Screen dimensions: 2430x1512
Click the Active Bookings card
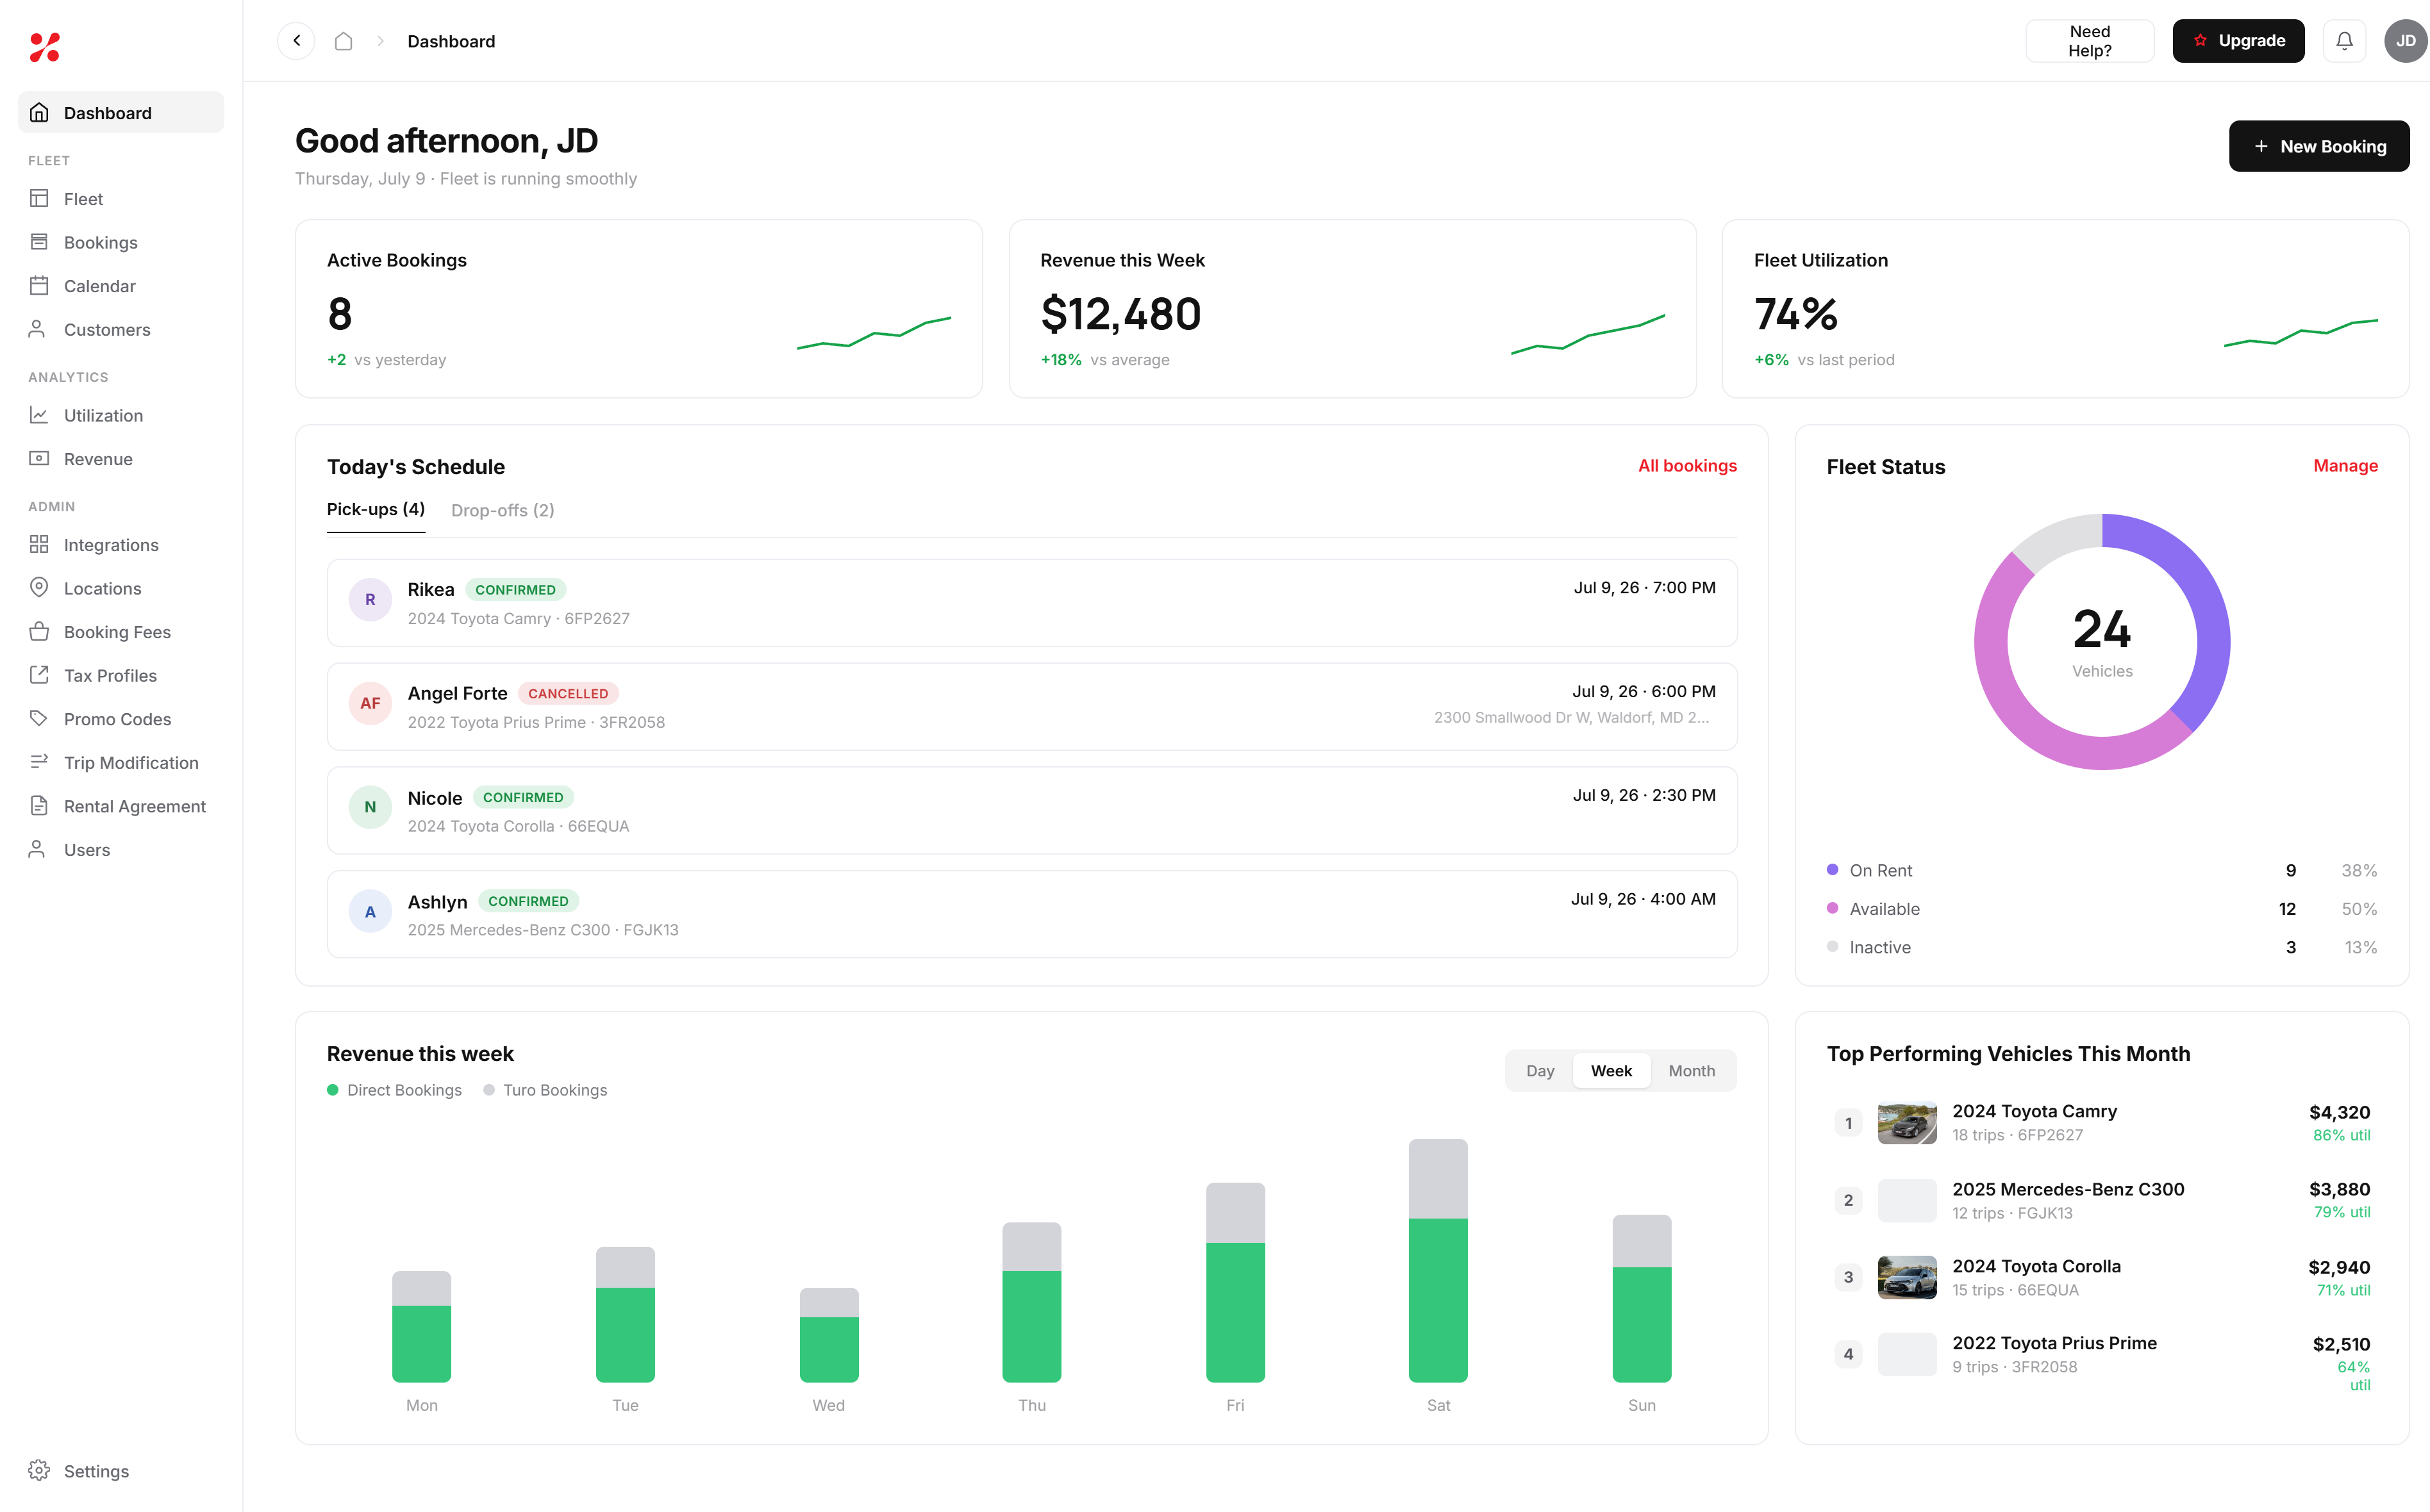coord(638,309)
